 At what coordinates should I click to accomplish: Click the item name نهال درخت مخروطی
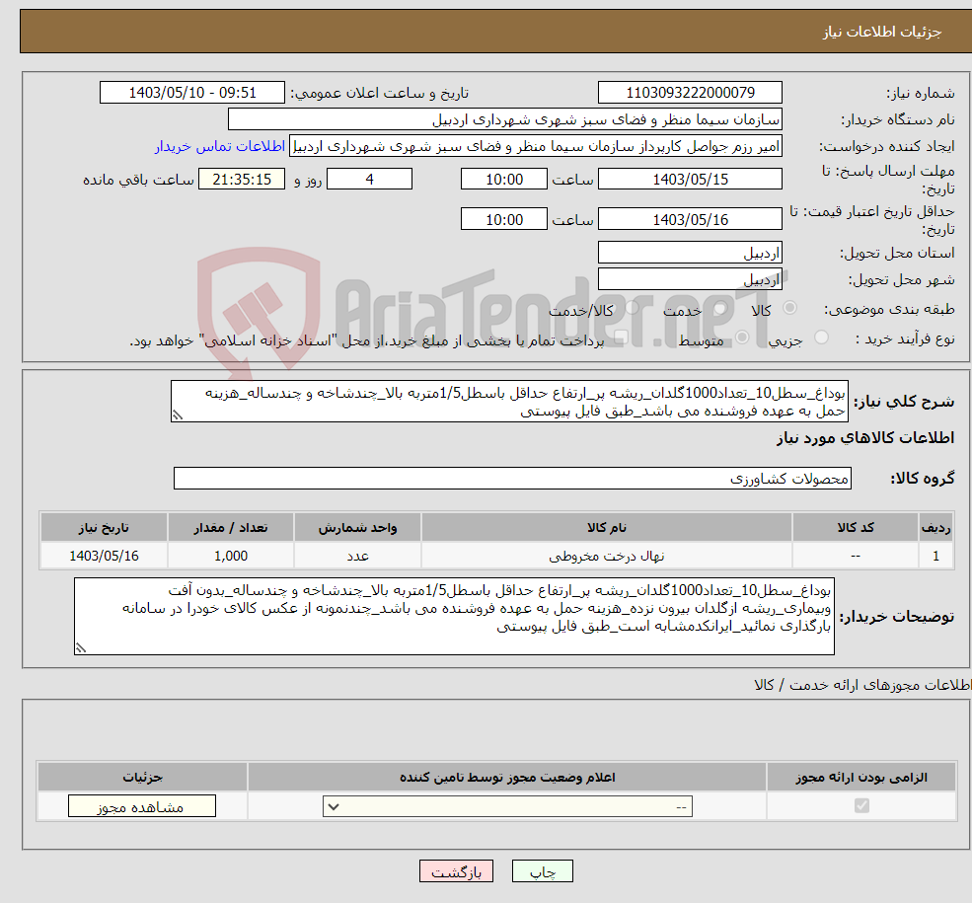coord(607,556)
